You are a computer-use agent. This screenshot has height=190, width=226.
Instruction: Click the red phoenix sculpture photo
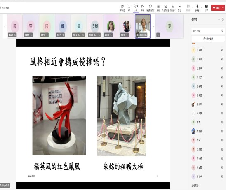tap(59, 116)
